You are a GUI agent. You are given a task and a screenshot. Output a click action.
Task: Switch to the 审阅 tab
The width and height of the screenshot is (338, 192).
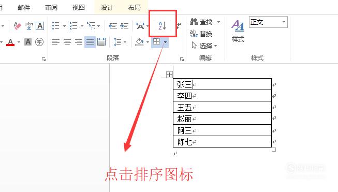pos(51,8)
